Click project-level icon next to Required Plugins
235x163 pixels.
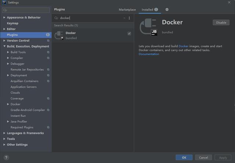pyautogui.click(x=48, y=127)
